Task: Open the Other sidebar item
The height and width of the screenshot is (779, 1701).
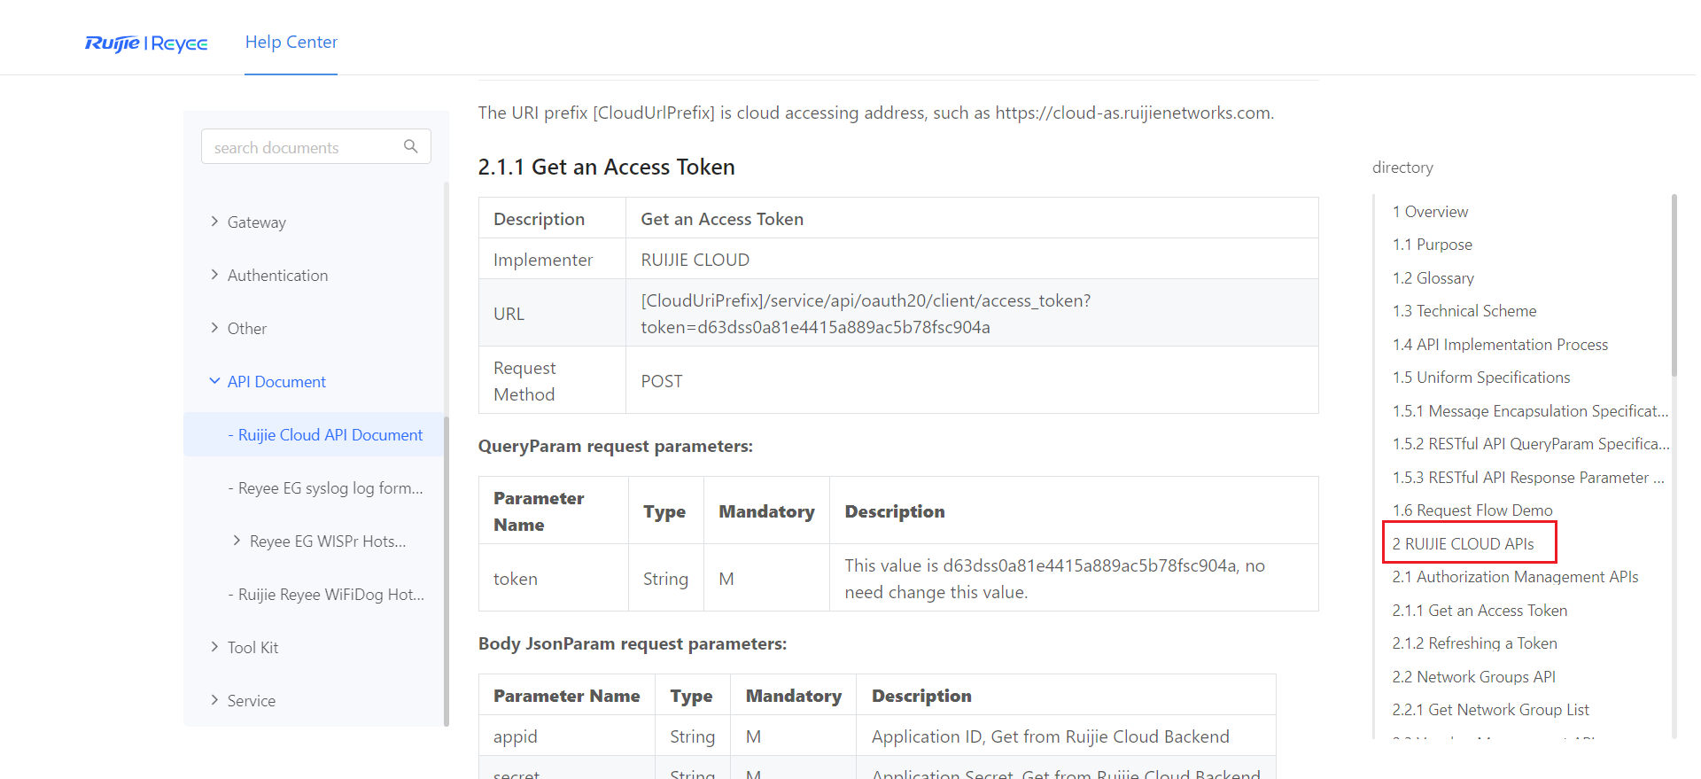Action: (247, 329)
